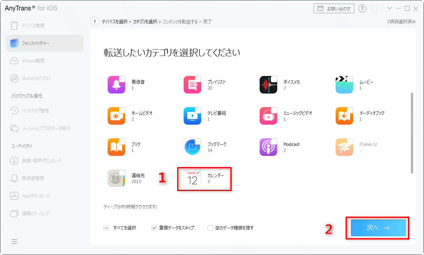
Task: Open ソーシャルアプリのデータ移行 in the sidebar
Action: (x=45, y=128)
